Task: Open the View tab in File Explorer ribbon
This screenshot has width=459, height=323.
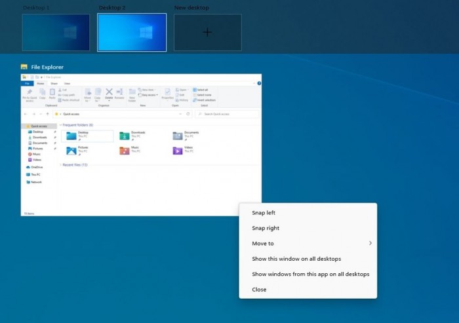Action: [65, 83]
